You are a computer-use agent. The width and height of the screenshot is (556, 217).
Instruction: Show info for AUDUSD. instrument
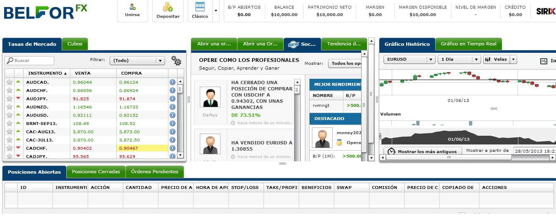pyautogui.click(x=173, y=115)
